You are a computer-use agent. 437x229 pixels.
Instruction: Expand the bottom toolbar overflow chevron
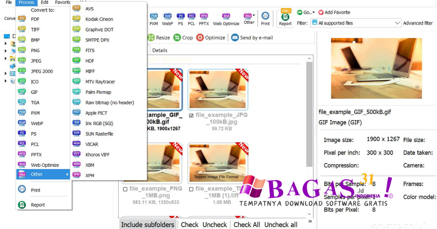pyautogui.click(x=310, y=221)
